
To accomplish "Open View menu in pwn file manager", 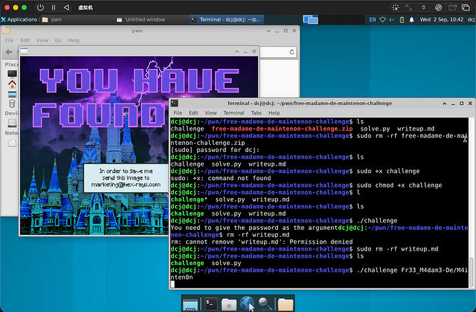I will tap(42, 40).
